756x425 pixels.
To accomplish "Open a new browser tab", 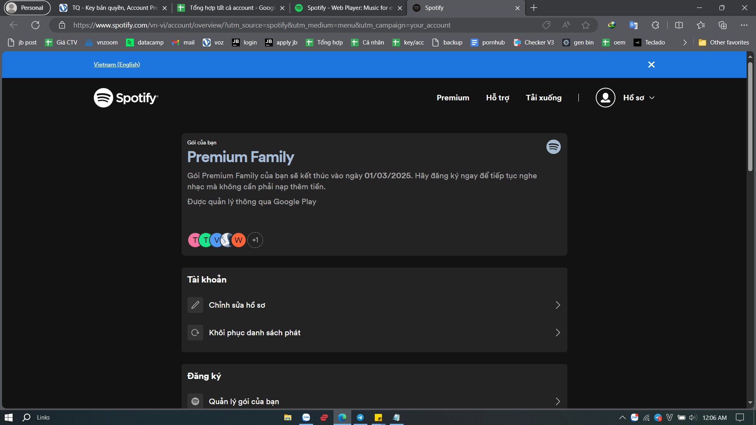I will coord(534,8).
